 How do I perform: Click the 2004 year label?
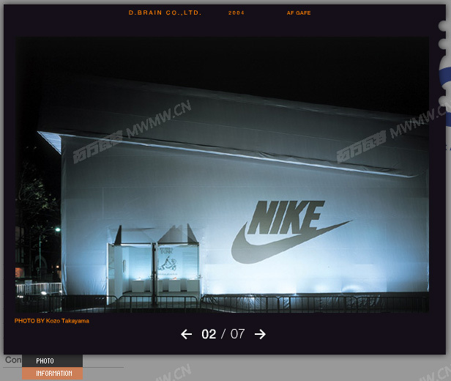pos(236,13)
